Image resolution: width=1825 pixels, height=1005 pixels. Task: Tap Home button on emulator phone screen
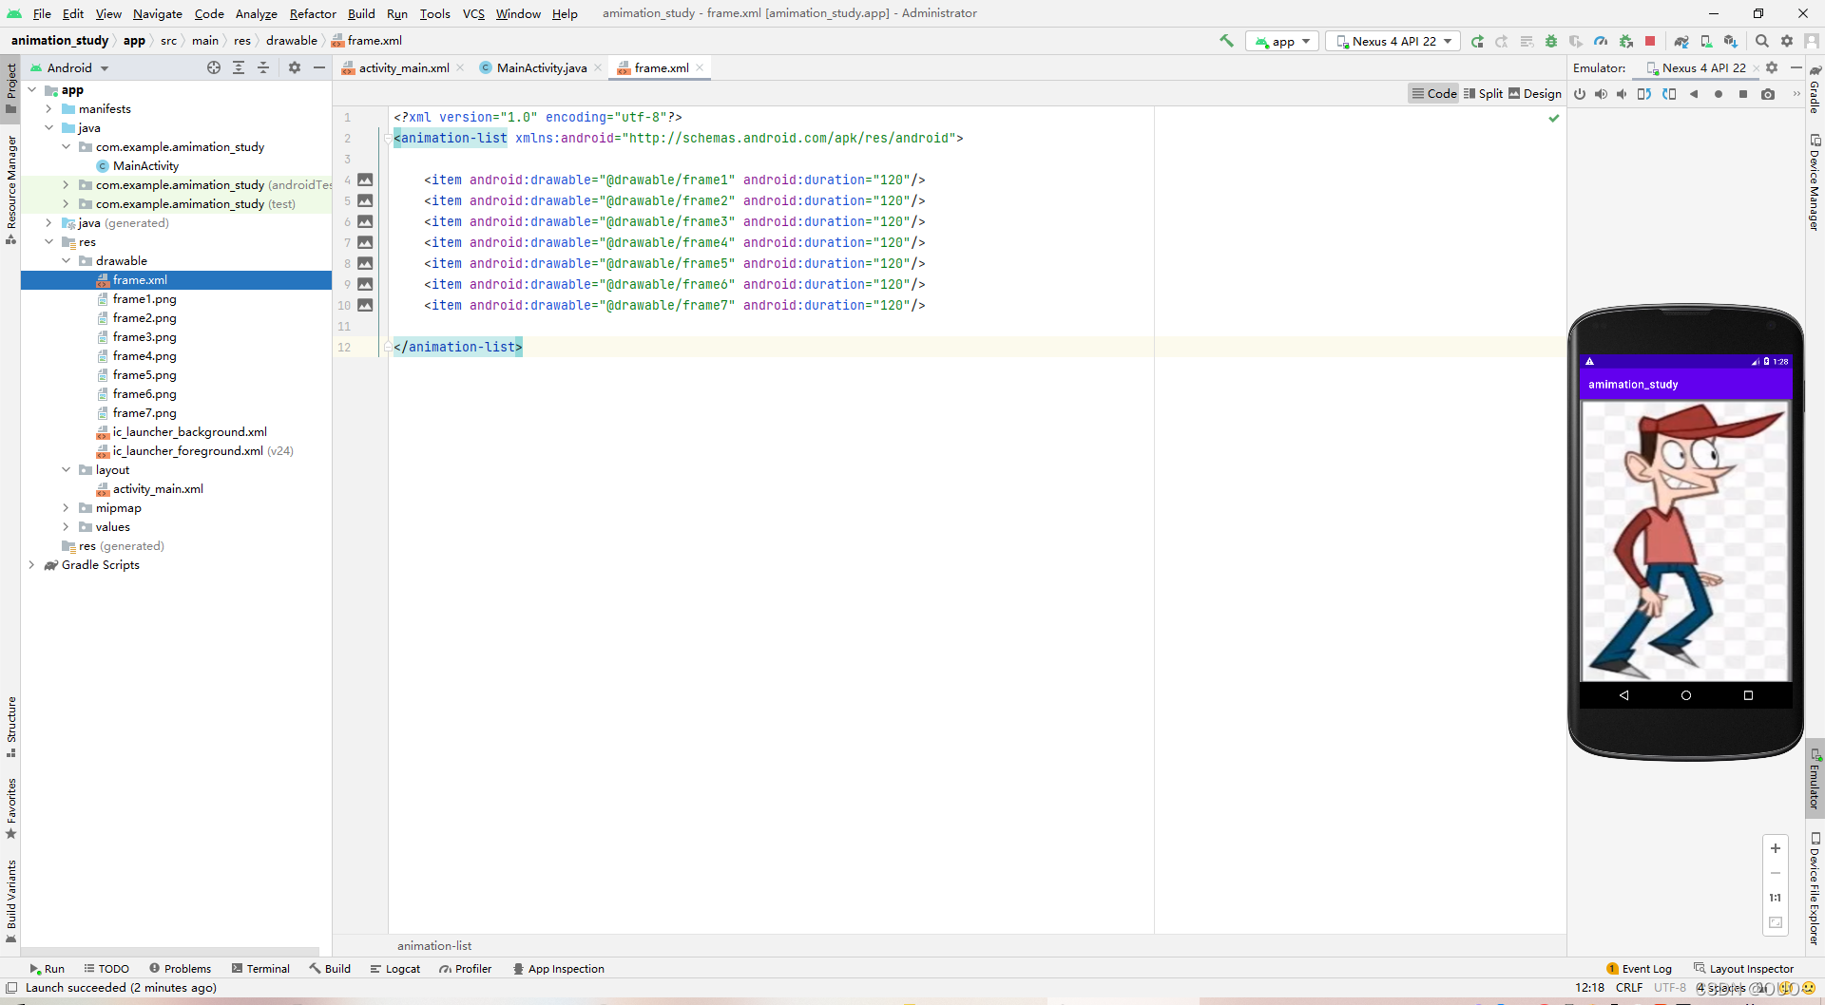point(1686,695)
